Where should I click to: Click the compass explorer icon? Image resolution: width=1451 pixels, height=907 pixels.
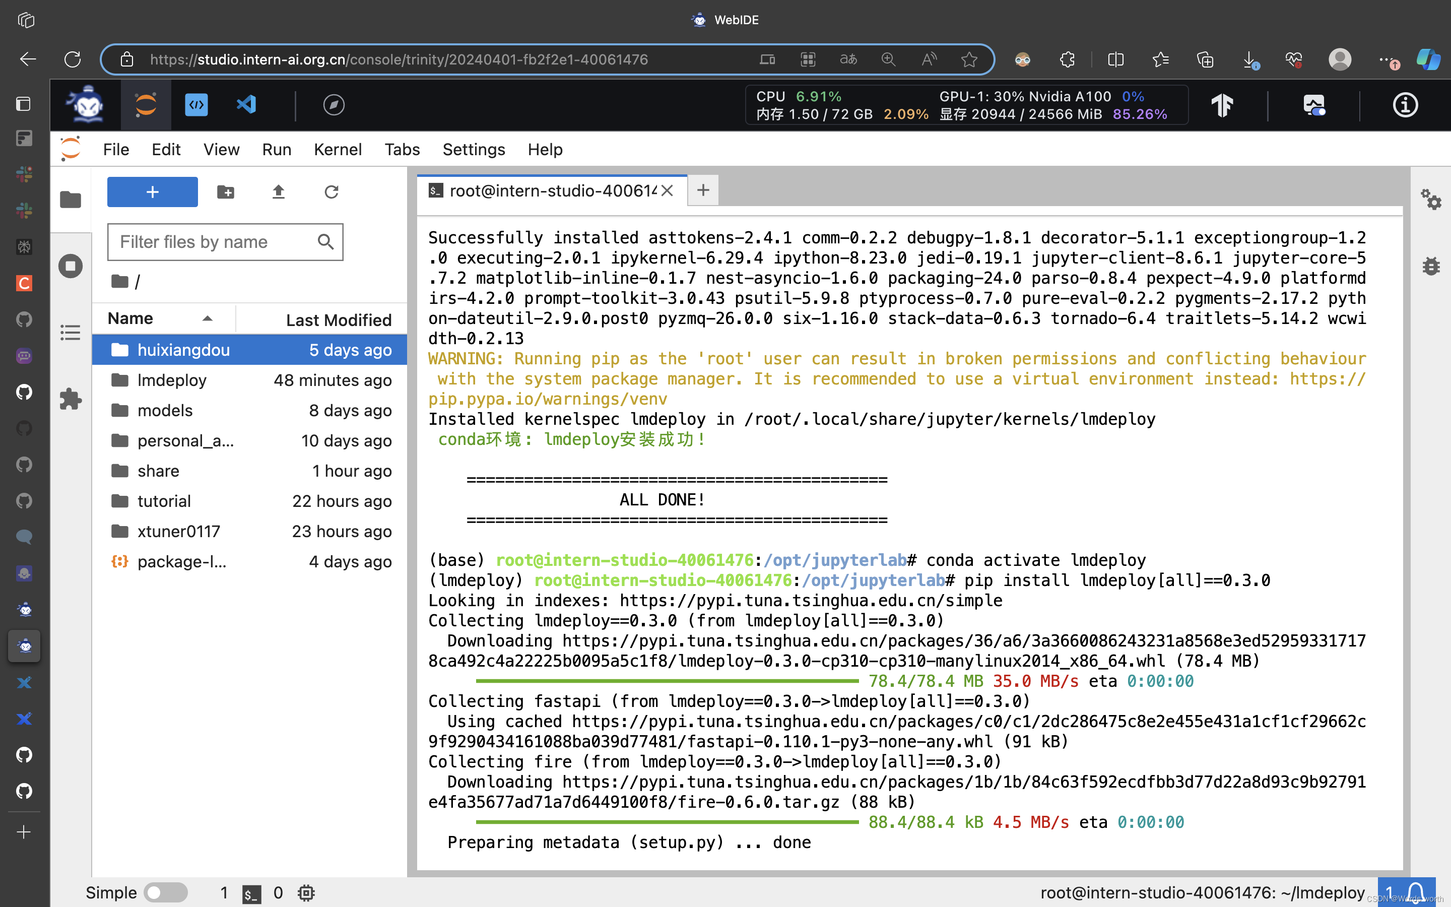(x=334, y=105)
